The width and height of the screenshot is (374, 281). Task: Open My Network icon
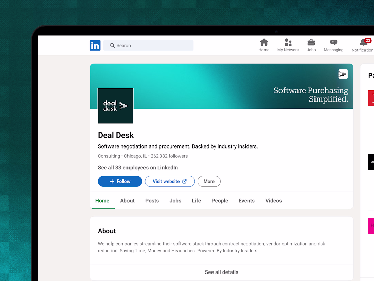click(x=288, y=43)
